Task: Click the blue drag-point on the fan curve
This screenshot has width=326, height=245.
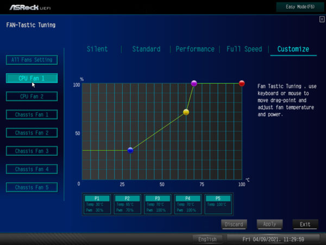Action: click(x=130, y=150)
